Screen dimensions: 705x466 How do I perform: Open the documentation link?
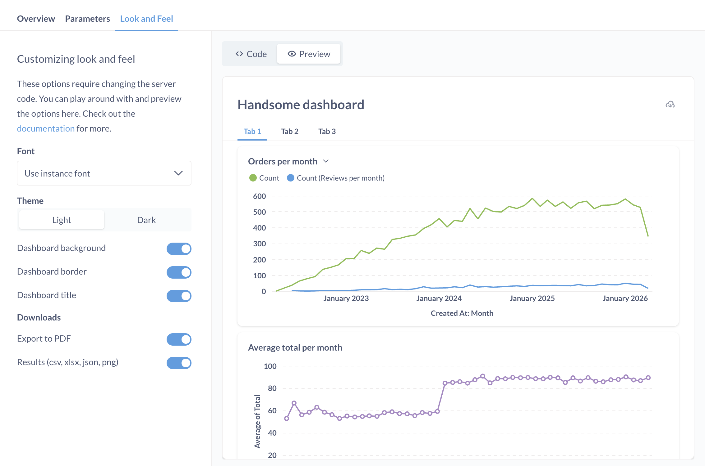point(46,128)
